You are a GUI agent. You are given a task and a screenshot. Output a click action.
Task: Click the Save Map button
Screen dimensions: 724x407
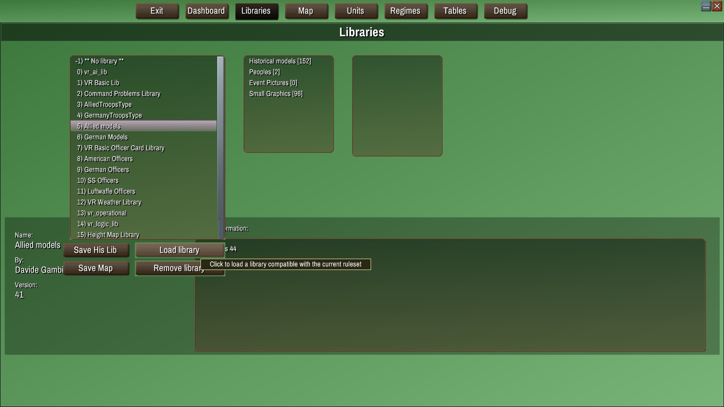pyautogui.click(x=95, y=268)
